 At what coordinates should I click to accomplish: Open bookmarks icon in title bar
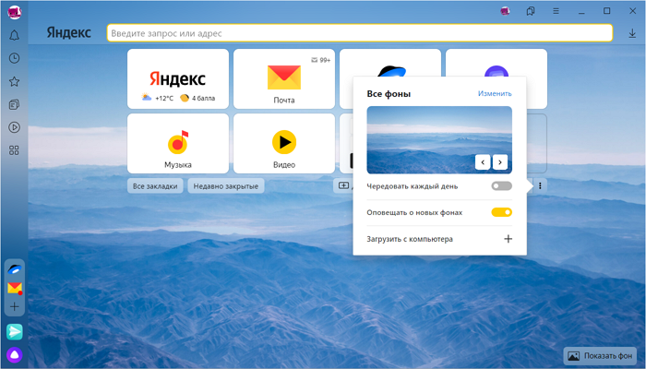tap(531, 11)
